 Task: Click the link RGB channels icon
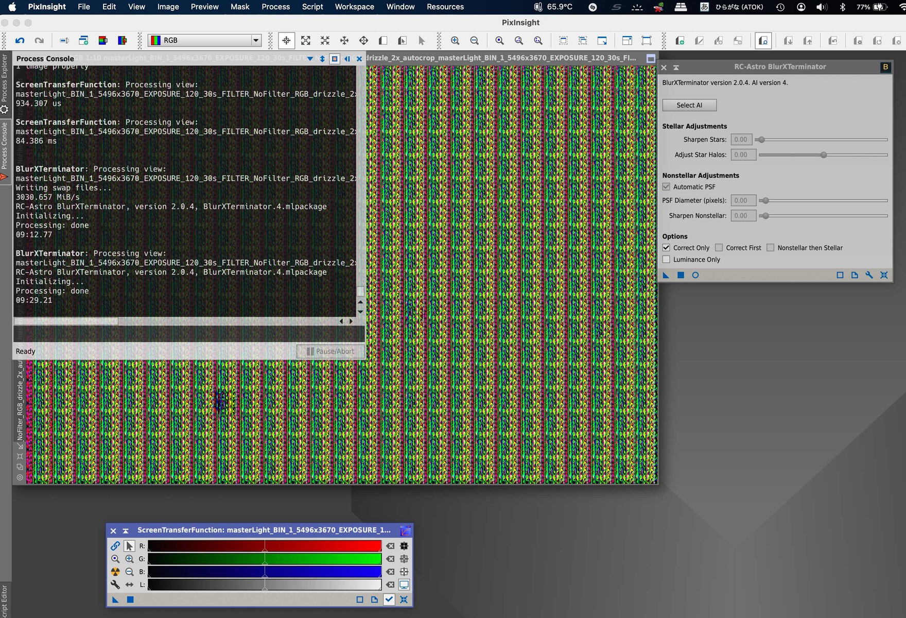(115, 546)
